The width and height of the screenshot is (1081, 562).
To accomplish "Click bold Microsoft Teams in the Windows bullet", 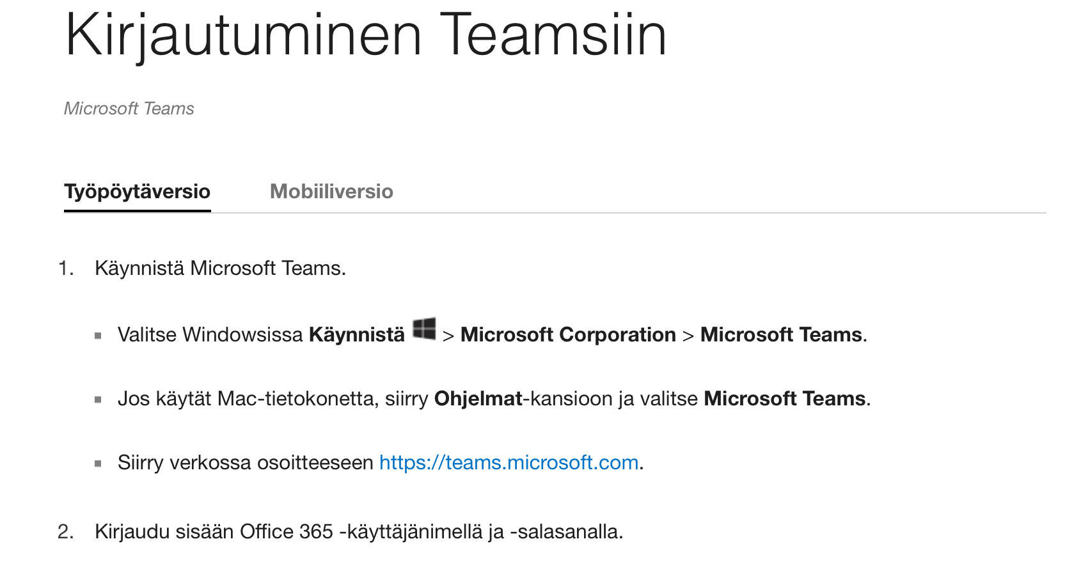I will tap(781, 334).
